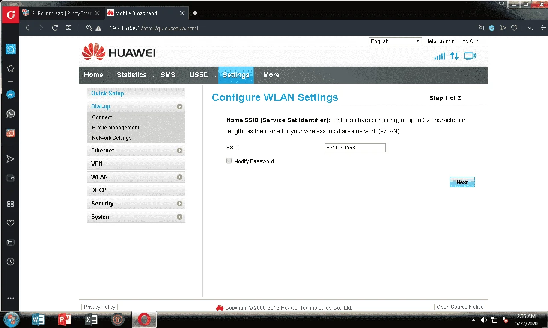Go back to the previous page

point(27,28)
